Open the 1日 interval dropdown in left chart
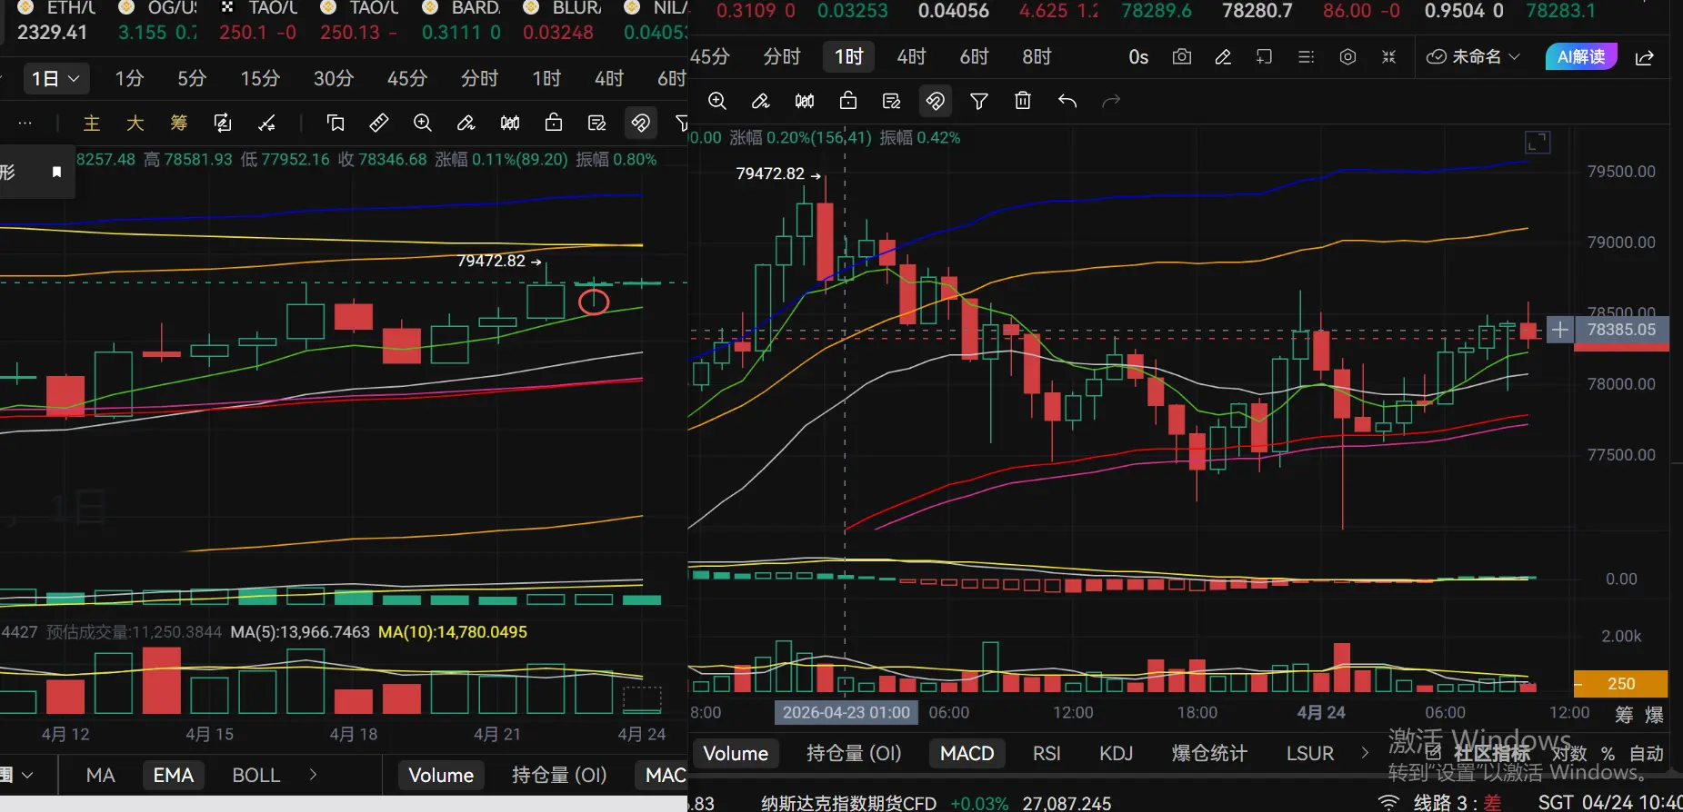 (55, 79)
